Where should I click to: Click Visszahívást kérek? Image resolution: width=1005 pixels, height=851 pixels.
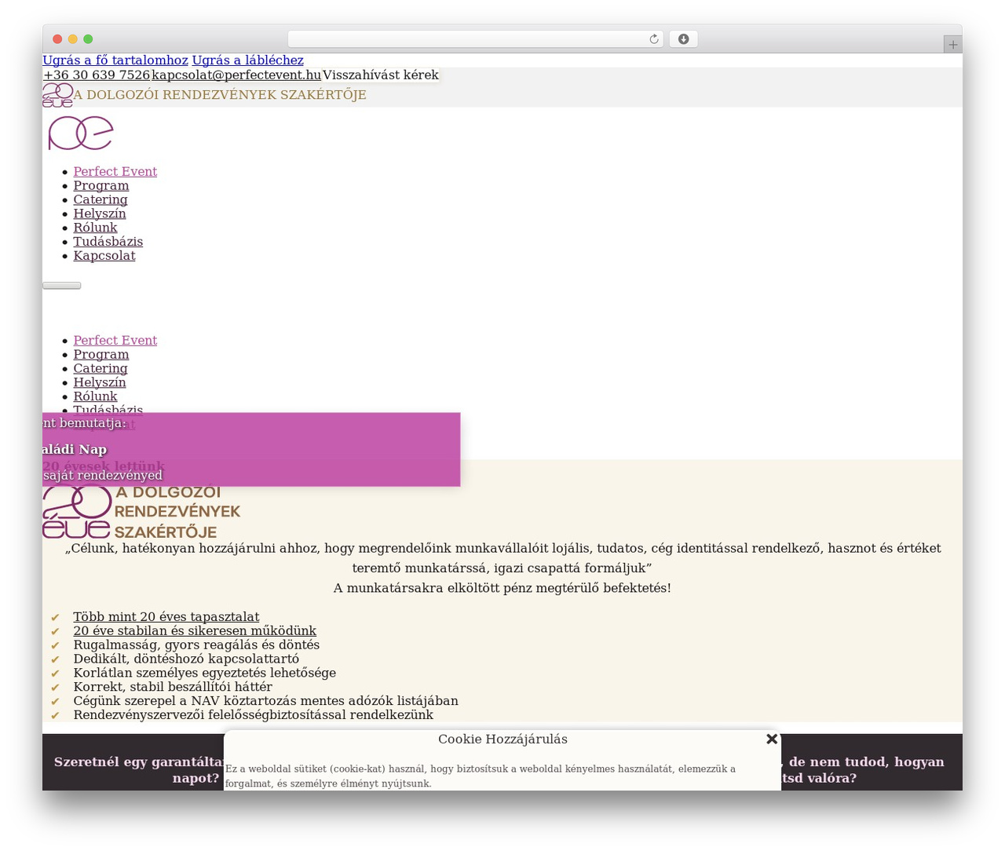[381, 75]
